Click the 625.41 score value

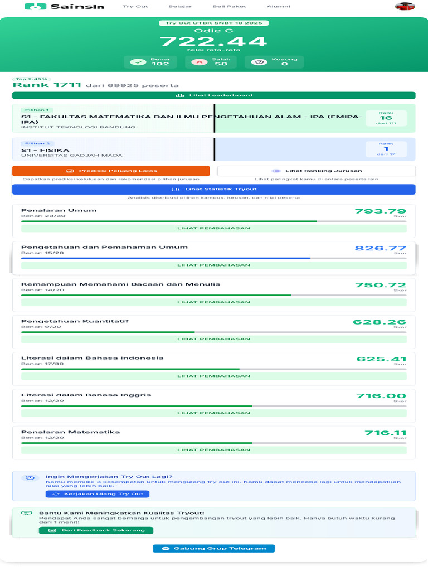(x=381, y=360)
